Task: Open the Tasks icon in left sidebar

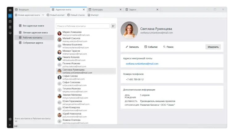Action: click(10, 27)
